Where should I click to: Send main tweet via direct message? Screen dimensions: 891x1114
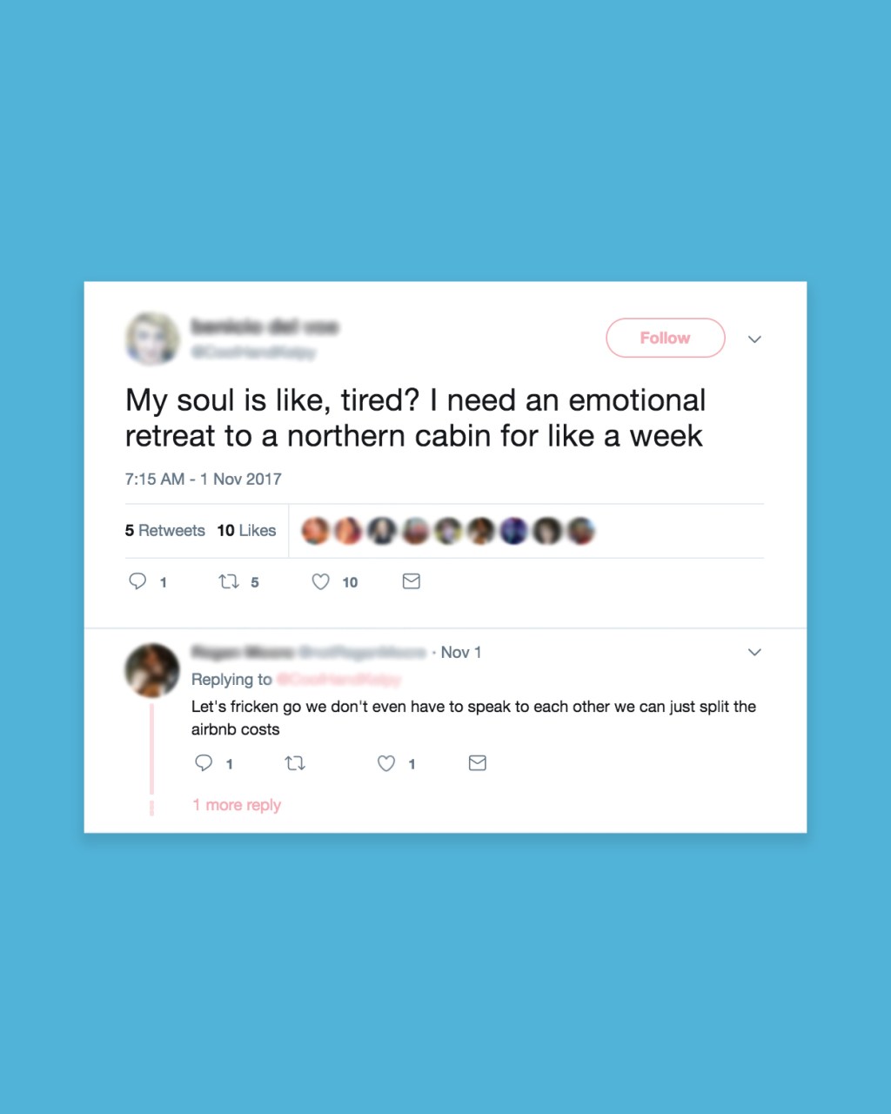412,581
